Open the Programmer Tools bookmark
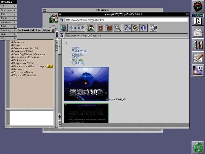Image resolution: width=205 pixels, height=154 pixels. pos(23,63)
